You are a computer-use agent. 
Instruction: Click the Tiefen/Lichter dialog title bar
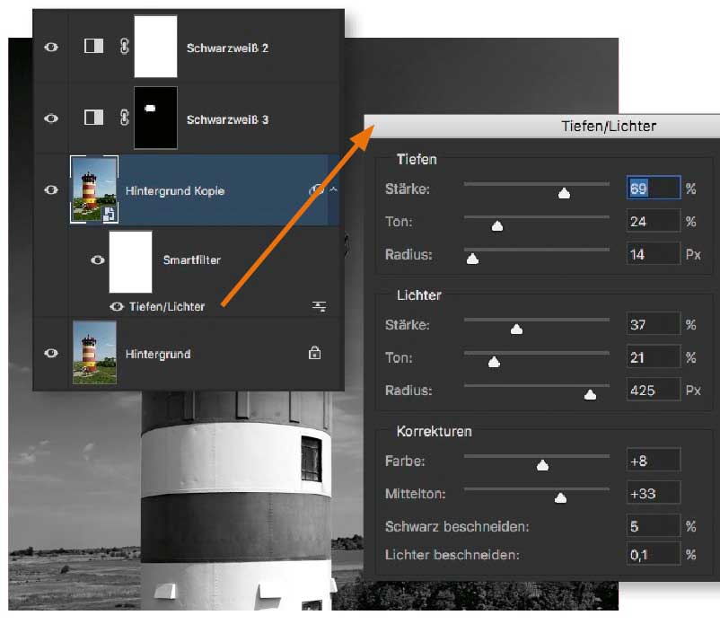coord(542,126)
